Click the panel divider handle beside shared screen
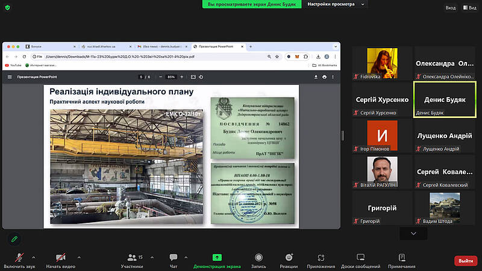This screenshot has height=271, width=482. (x=343, y=135)
